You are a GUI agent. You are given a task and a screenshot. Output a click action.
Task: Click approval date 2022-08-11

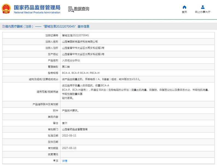[x=69, y=135]
